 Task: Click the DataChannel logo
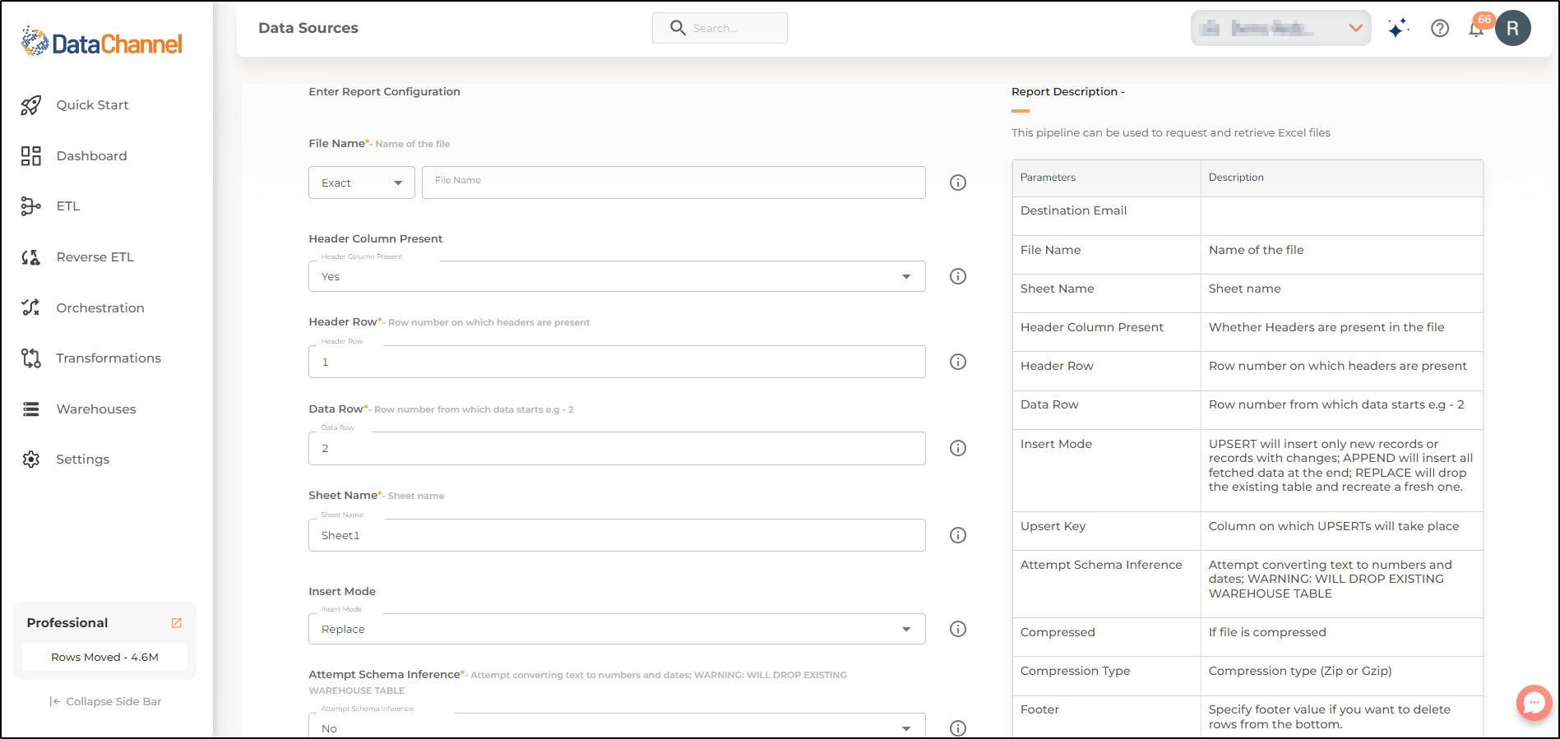102,42
